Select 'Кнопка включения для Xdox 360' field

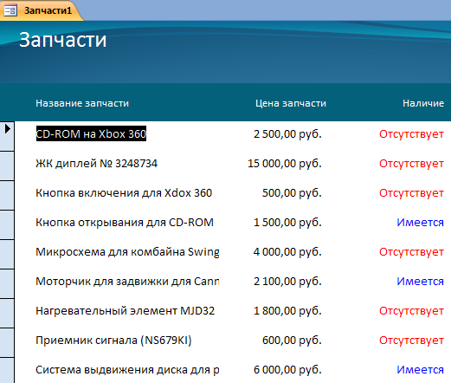point(124,193)
